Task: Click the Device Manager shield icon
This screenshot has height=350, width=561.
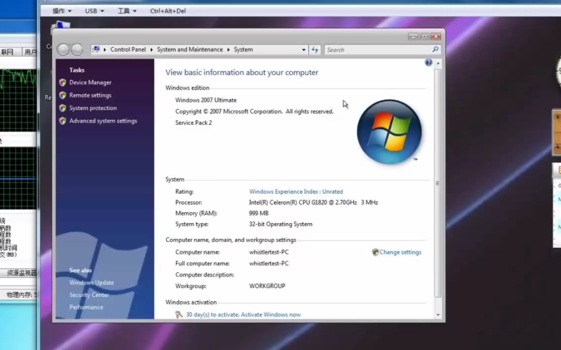Action: [x=63, y=82]
